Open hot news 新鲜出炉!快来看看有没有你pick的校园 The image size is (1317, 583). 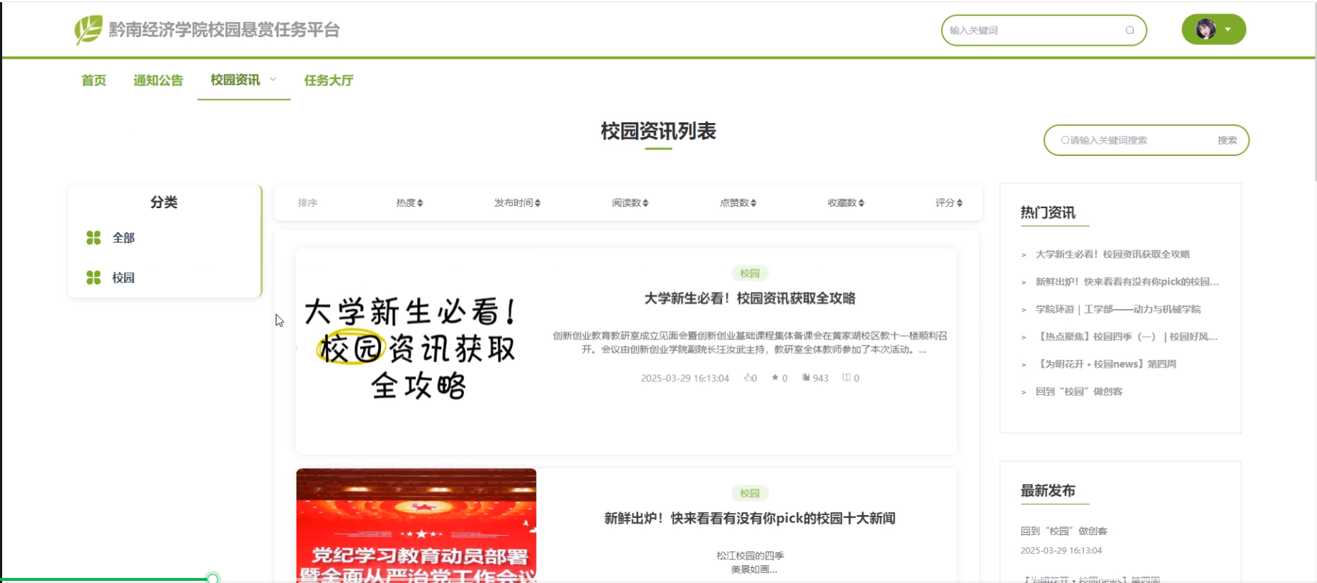(1127, 282)
